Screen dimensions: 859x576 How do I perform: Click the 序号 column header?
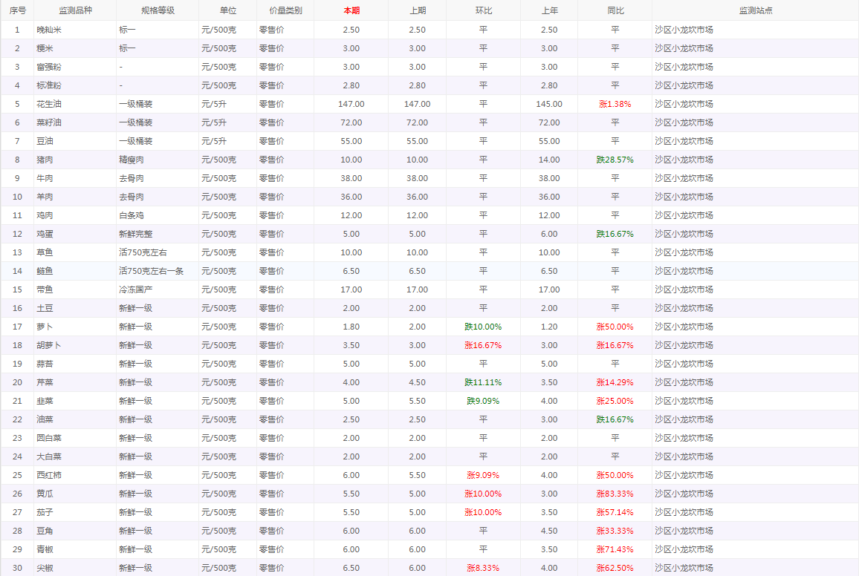17,10
